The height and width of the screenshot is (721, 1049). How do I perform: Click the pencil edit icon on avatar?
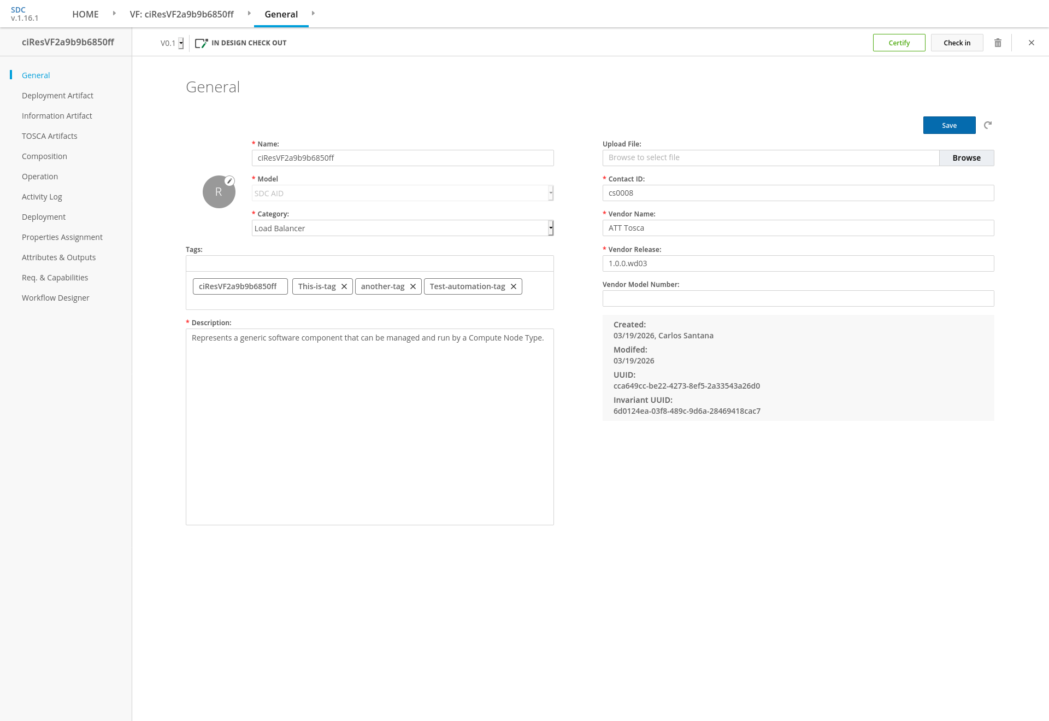click(230, 181)
